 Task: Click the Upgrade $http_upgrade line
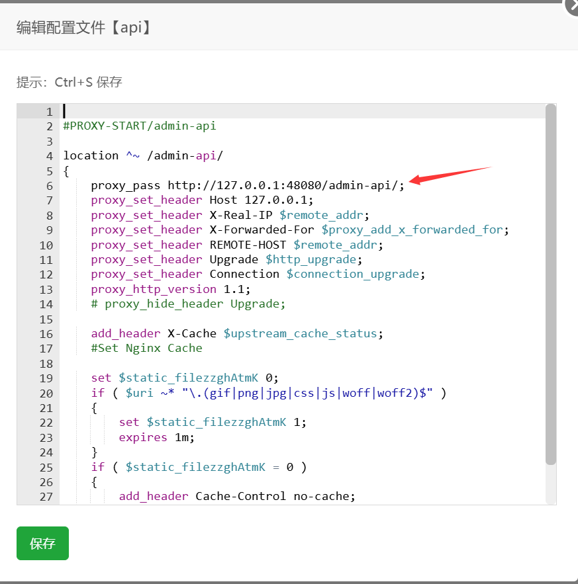click(226, 260)
